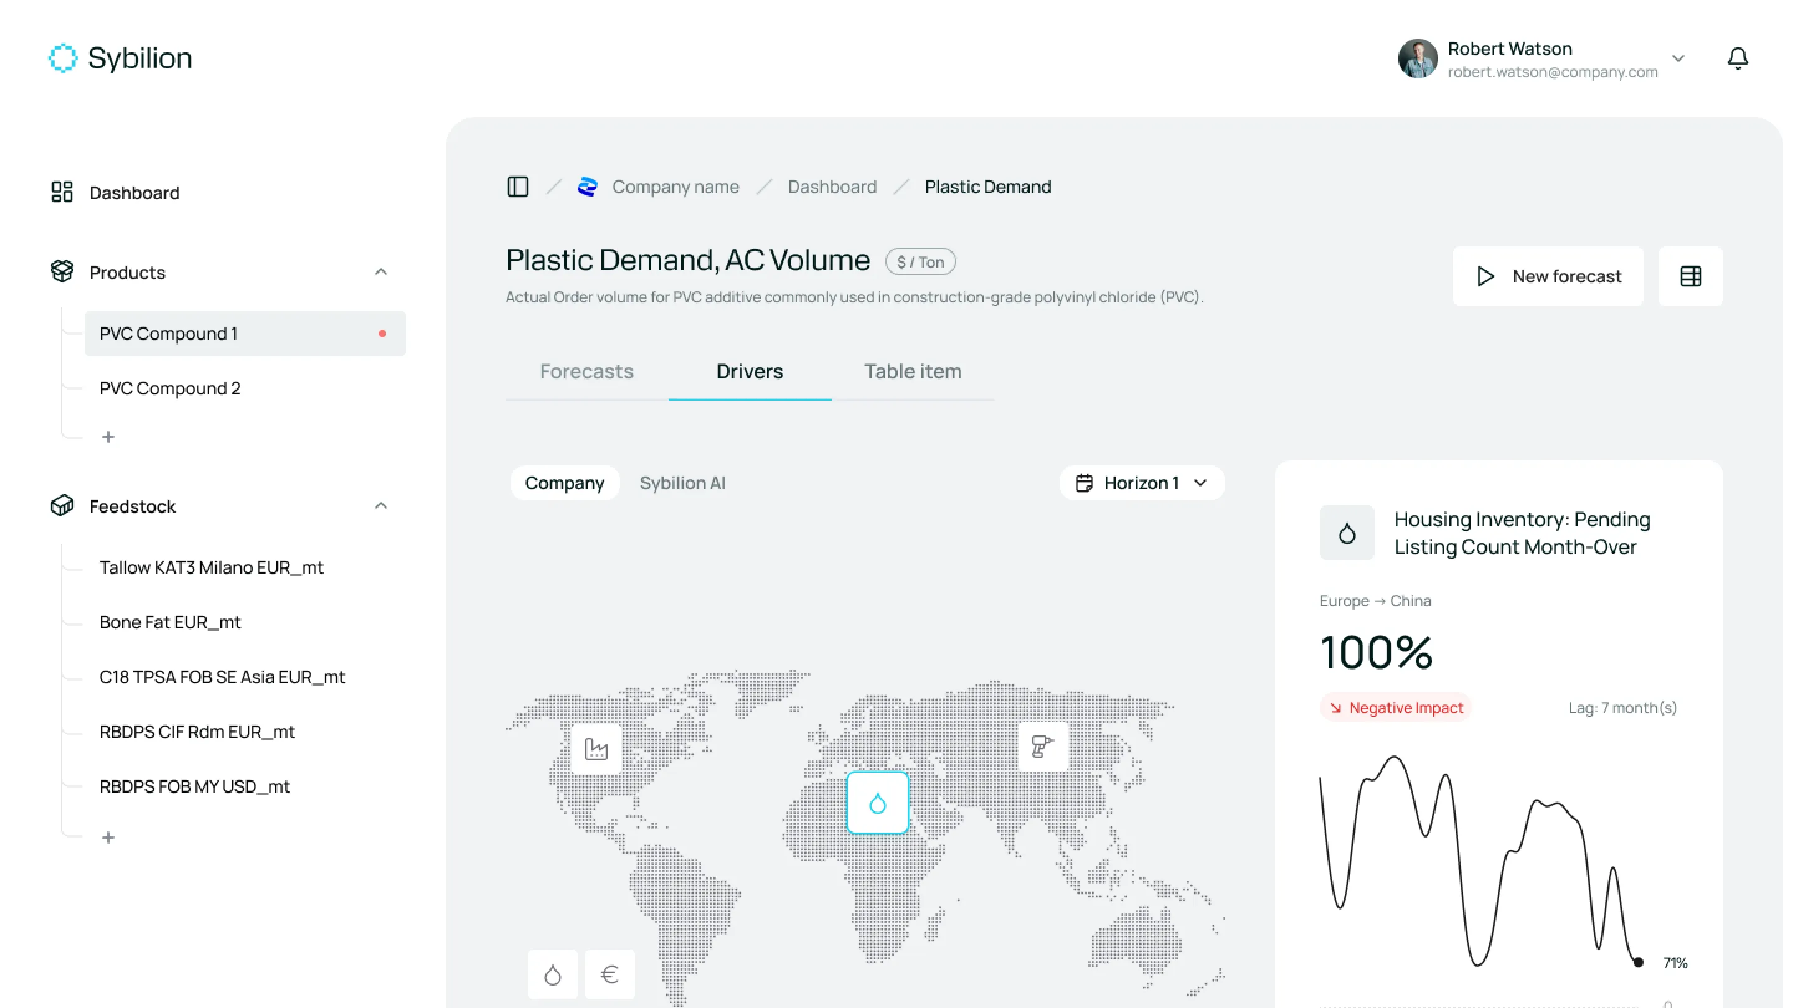
Task: Click the drill tool marker over Asia
Action: click(1042, 747)
